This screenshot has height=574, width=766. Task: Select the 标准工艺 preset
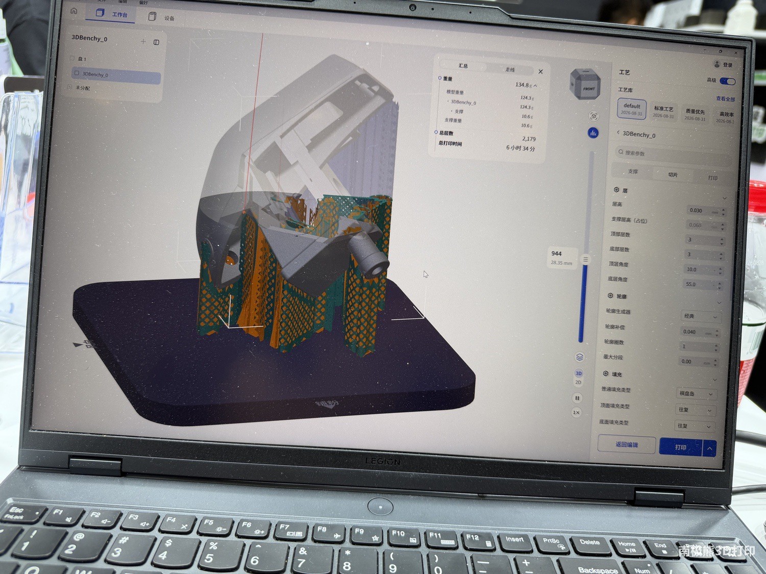(663, 112)
